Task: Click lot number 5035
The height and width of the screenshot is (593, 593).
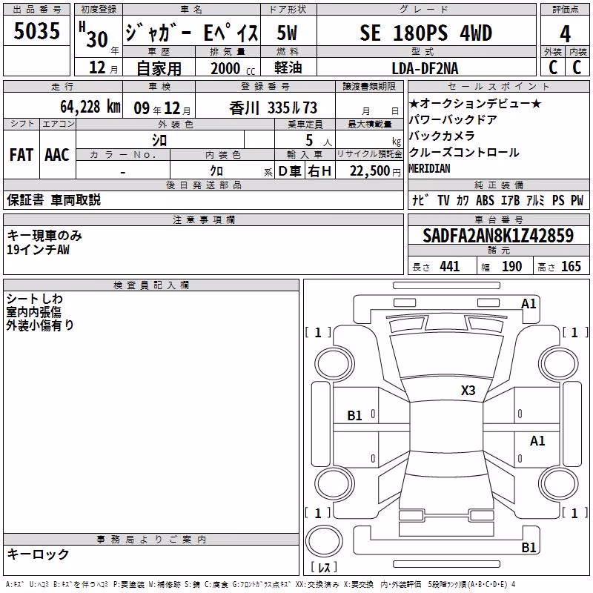Action: click(36, 30)
